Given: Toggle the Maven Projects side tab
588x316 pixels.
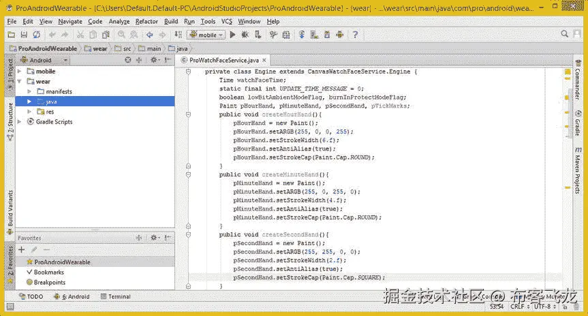Looking at the screenshot, I should click(578, 170).
